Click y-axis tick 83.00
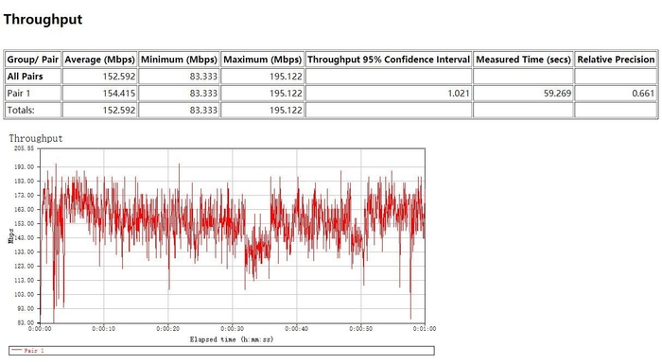 26,322
